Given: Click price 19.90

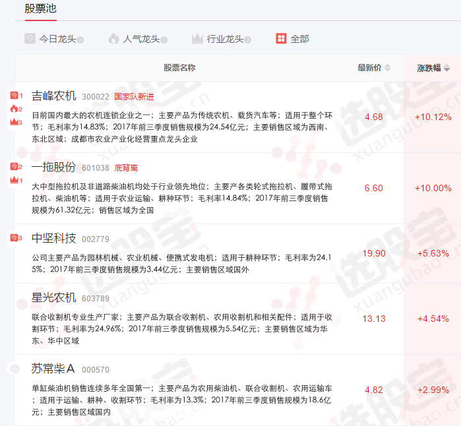Looking at the screenshot, I should click(374, 253).
